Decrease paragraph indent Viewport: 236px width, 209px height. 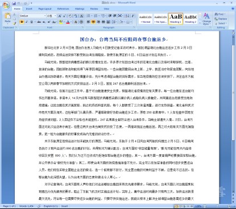pos(110,16)
